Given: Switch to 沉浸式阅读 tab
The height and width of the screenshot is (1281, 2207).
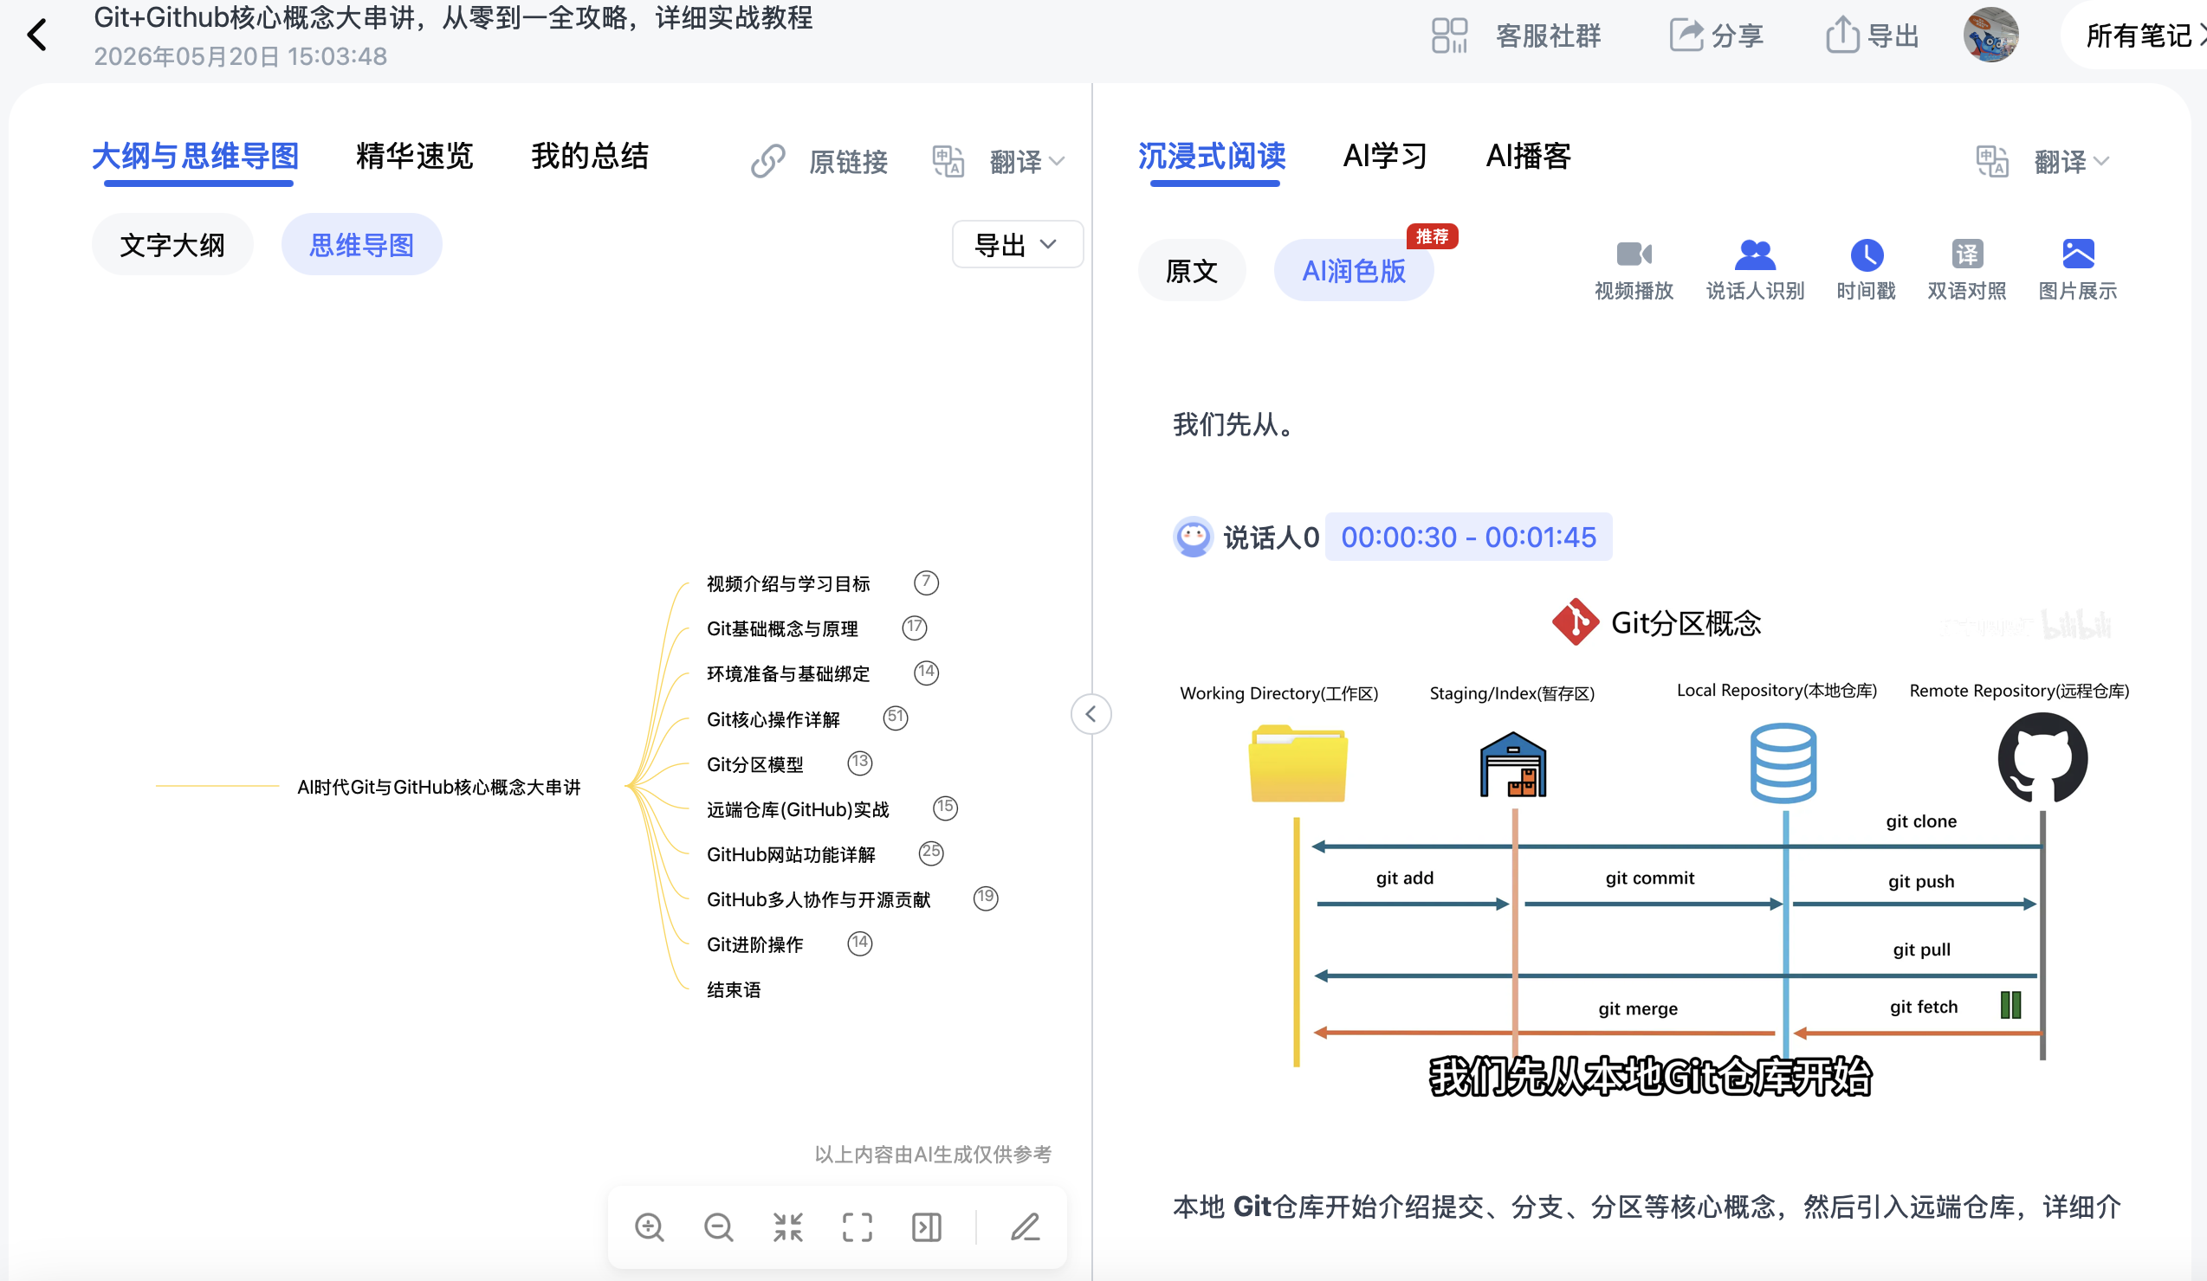Looking at the screenshot, I should click(x=1212, y=157).
